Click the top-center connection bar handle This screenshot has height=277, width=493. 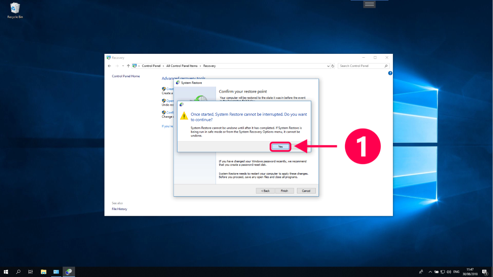coord(369,4)
